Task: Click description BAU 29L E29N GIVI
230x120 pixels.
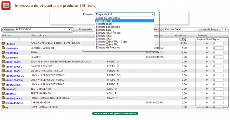Action: [x=42, y=66]
